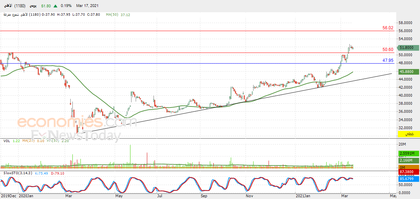Viewport: 420px width, 199px height.
Task: Click the K:75.49 stochastic value
Action: click(42, 173)
